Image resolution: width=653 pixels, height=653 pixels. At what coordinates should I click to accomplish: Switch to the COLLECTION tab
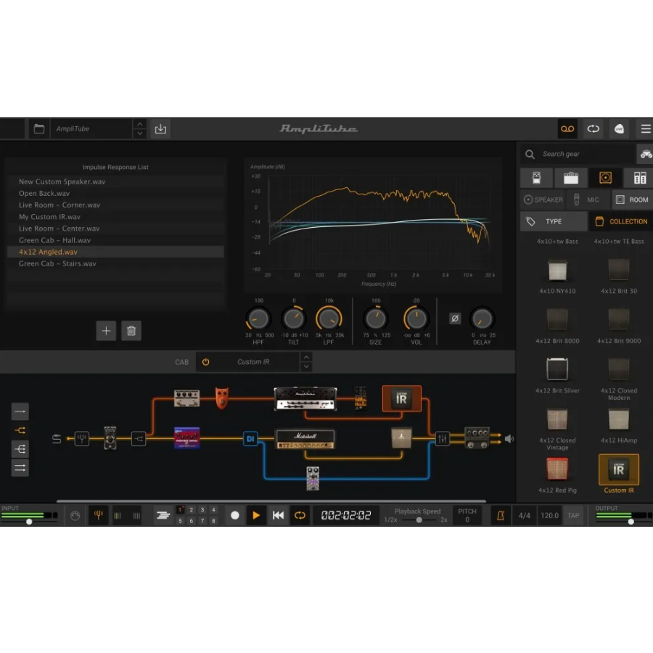pyautogui.click(x=620, y=221)
